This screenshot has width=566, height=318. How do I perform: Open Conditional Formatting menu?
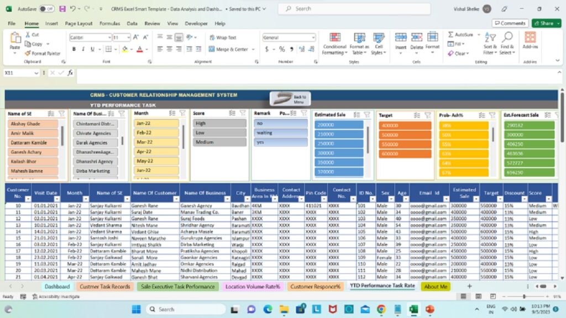pos(334,44)
